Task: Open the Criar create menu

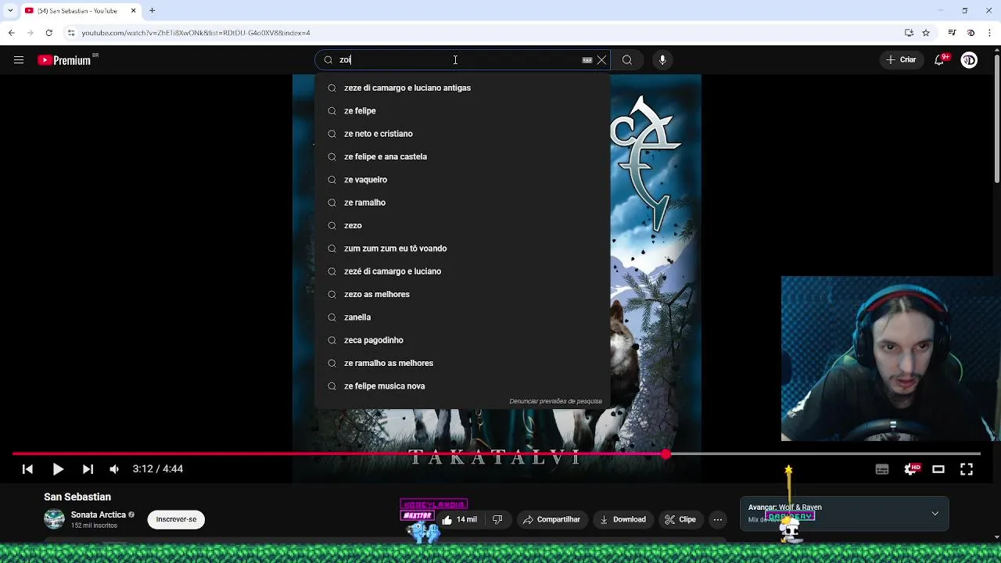Action: pyautogui.click(x=901, y=60)
